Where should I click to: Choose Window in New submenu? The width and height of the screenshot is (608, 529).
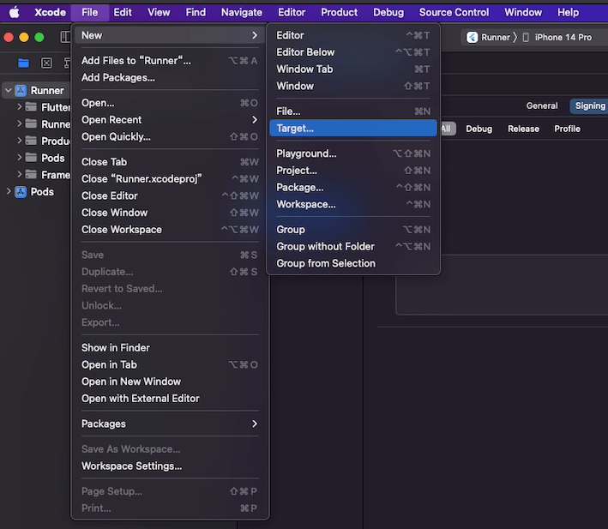click(352, 86)
